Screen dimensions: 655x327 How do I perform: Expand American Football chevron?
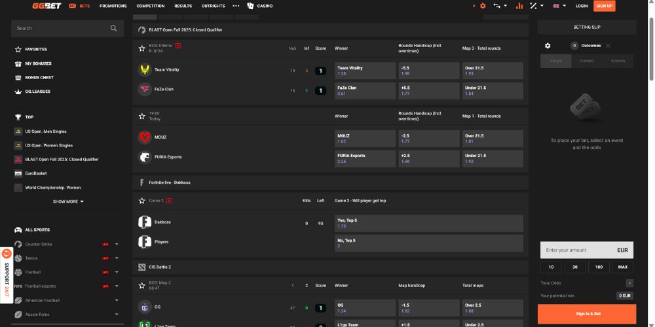pyautogui.click(x=117, y=300)
